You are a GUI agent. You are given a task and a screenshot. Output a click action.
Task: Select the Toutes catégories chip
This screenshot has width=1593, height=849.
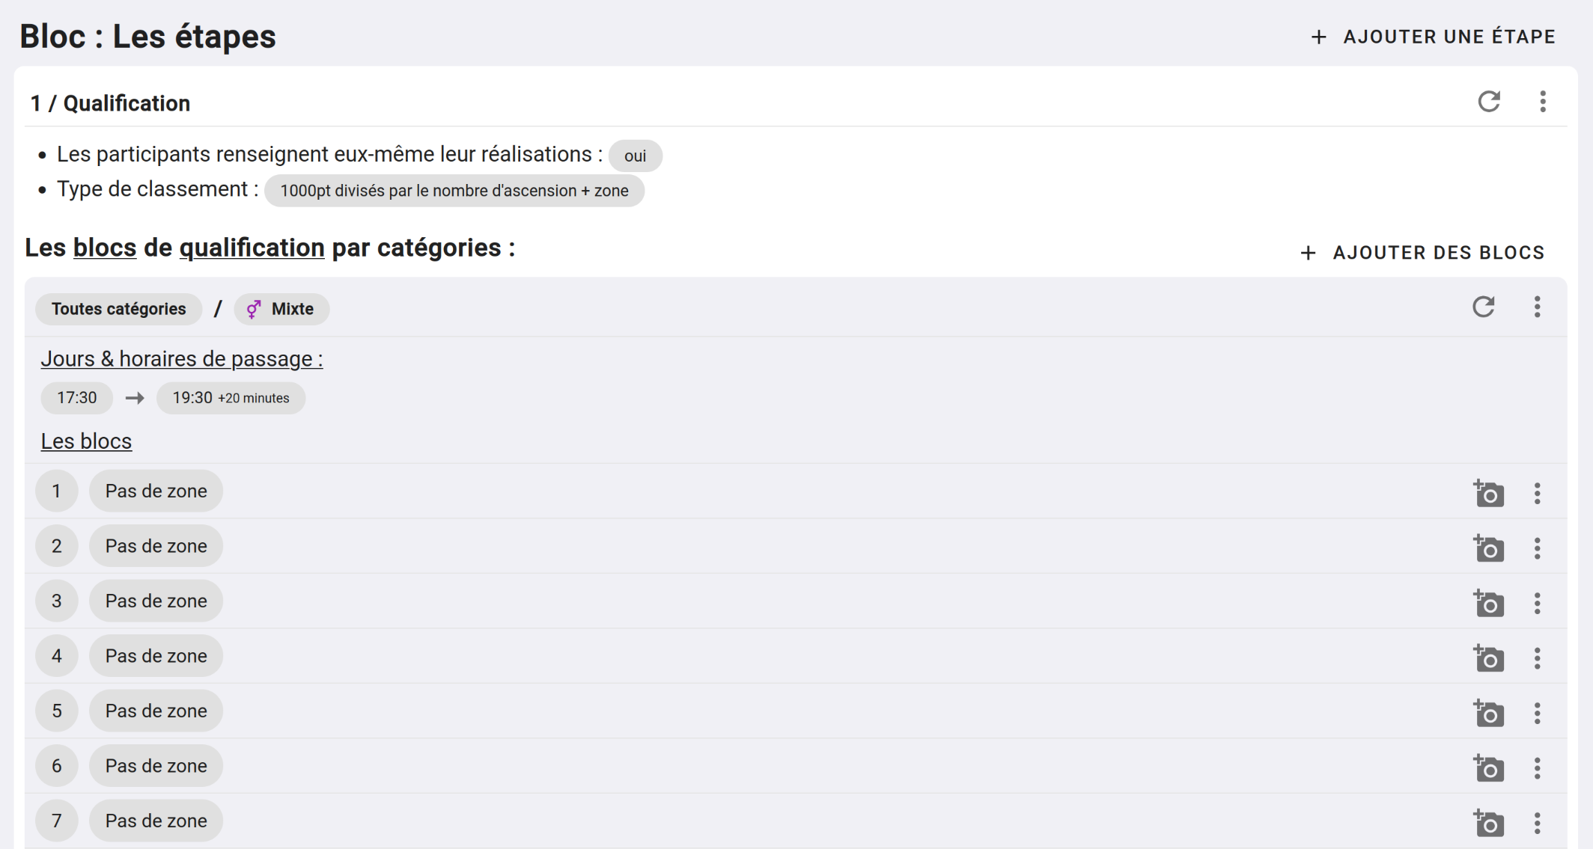coord(118,309)
